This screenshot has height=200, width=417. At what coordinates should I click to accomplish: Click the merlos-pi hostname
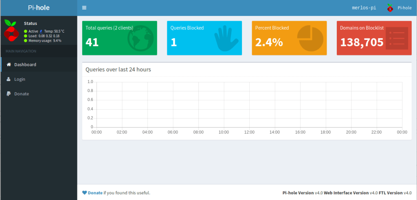(x=364, y=8)
